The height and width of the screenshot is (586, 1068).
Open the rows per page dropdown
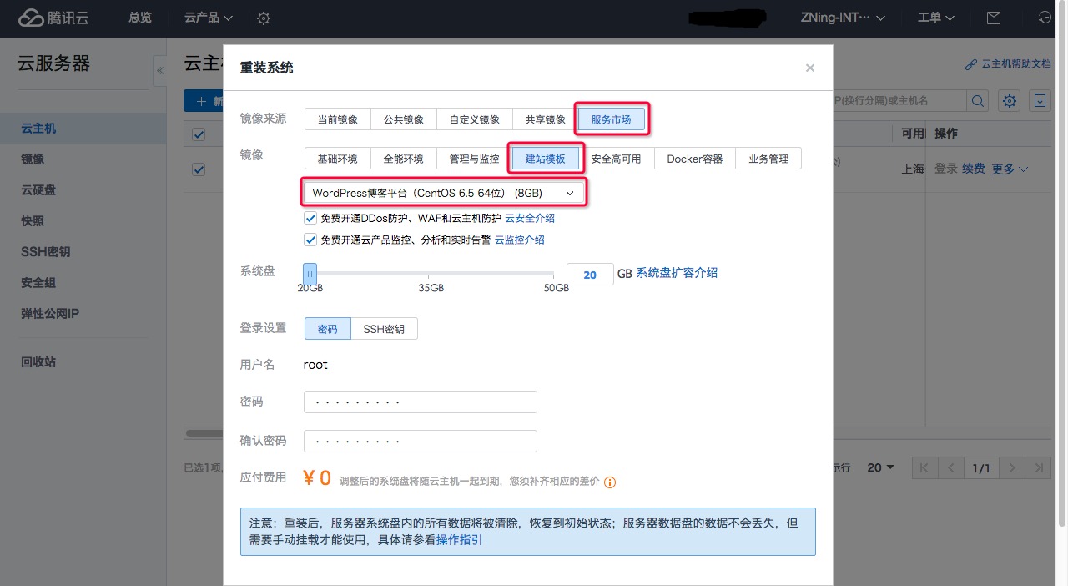point(880,467)
